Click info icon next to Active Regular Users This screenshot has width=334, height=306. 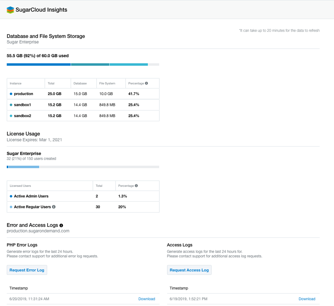tap(54, 207)
